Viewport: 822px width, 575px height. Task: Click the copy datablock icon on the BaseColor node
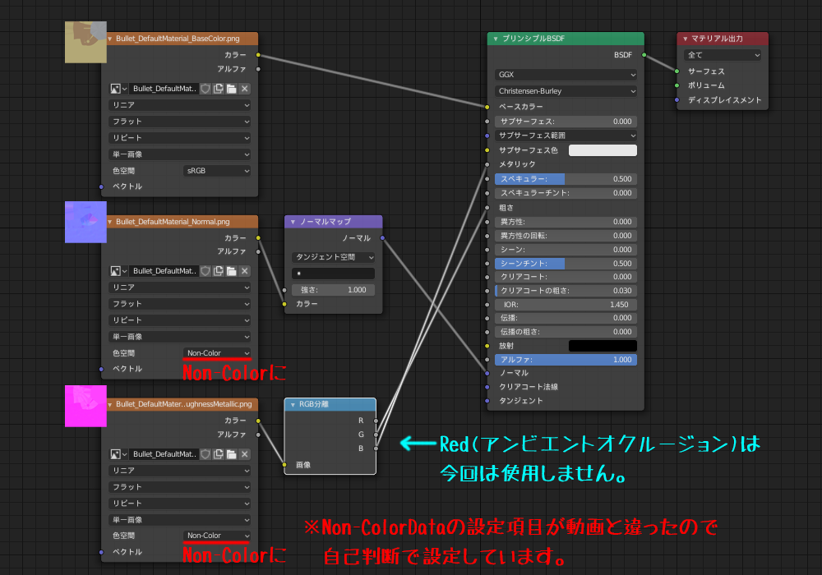coord(219,88)
